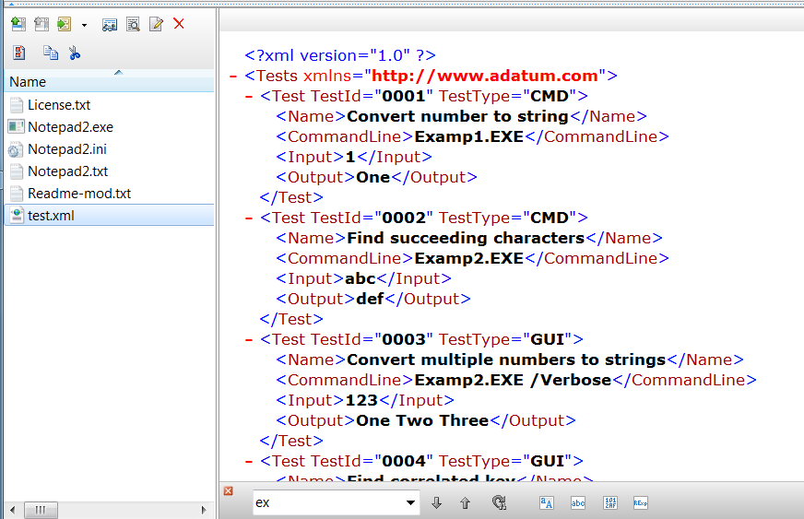Toggle the whole word abc option
Viewport: 804px width, 519px height.
pos(578,502)
